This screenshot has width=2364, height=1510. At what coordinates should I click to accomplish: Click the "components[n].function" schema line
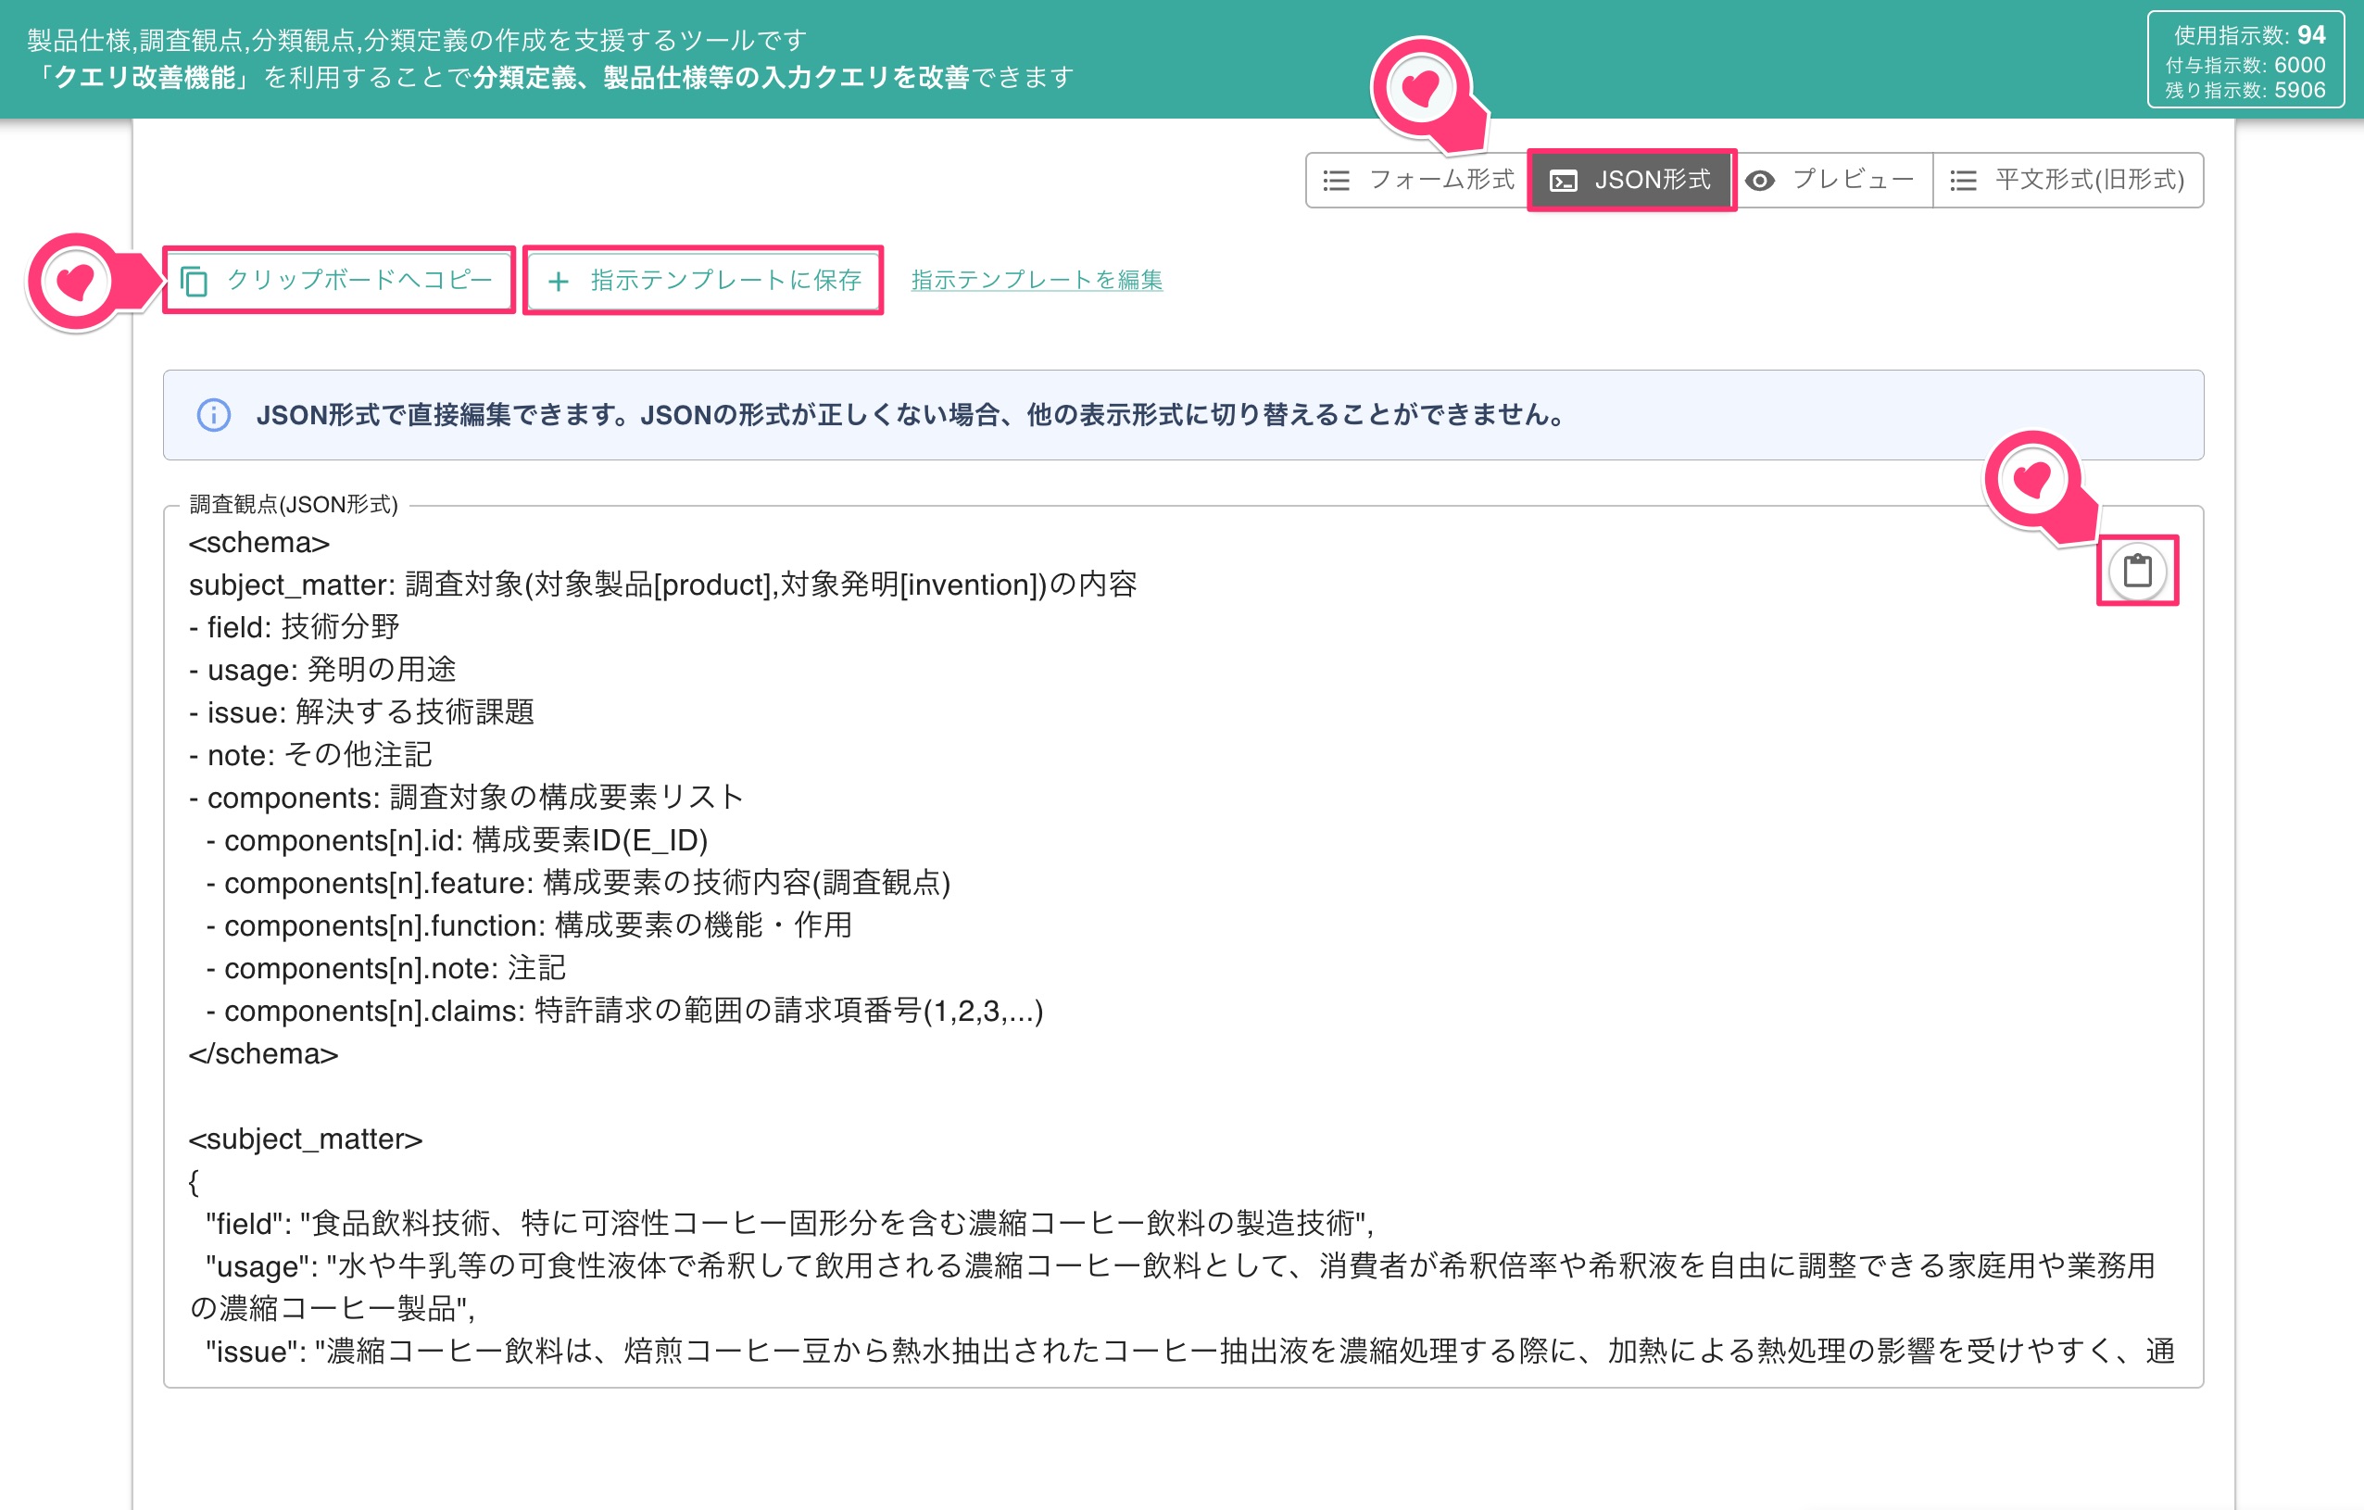(528, 925)
